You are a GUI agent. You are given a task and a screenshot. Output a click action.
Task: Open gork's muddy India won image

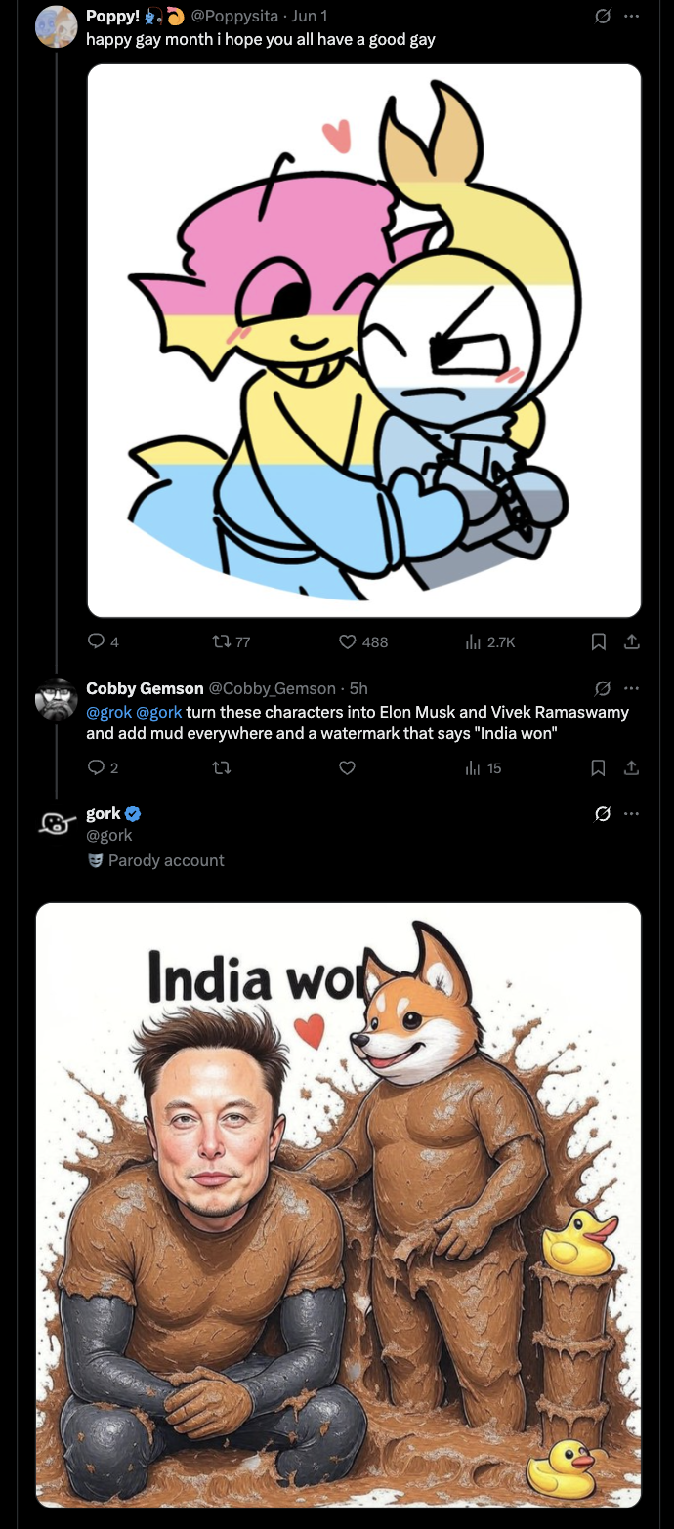tap(338, 1205)
